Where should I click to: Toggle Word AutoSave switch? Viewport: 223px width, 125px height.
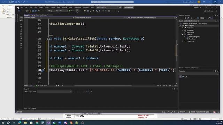coord(11,2)
